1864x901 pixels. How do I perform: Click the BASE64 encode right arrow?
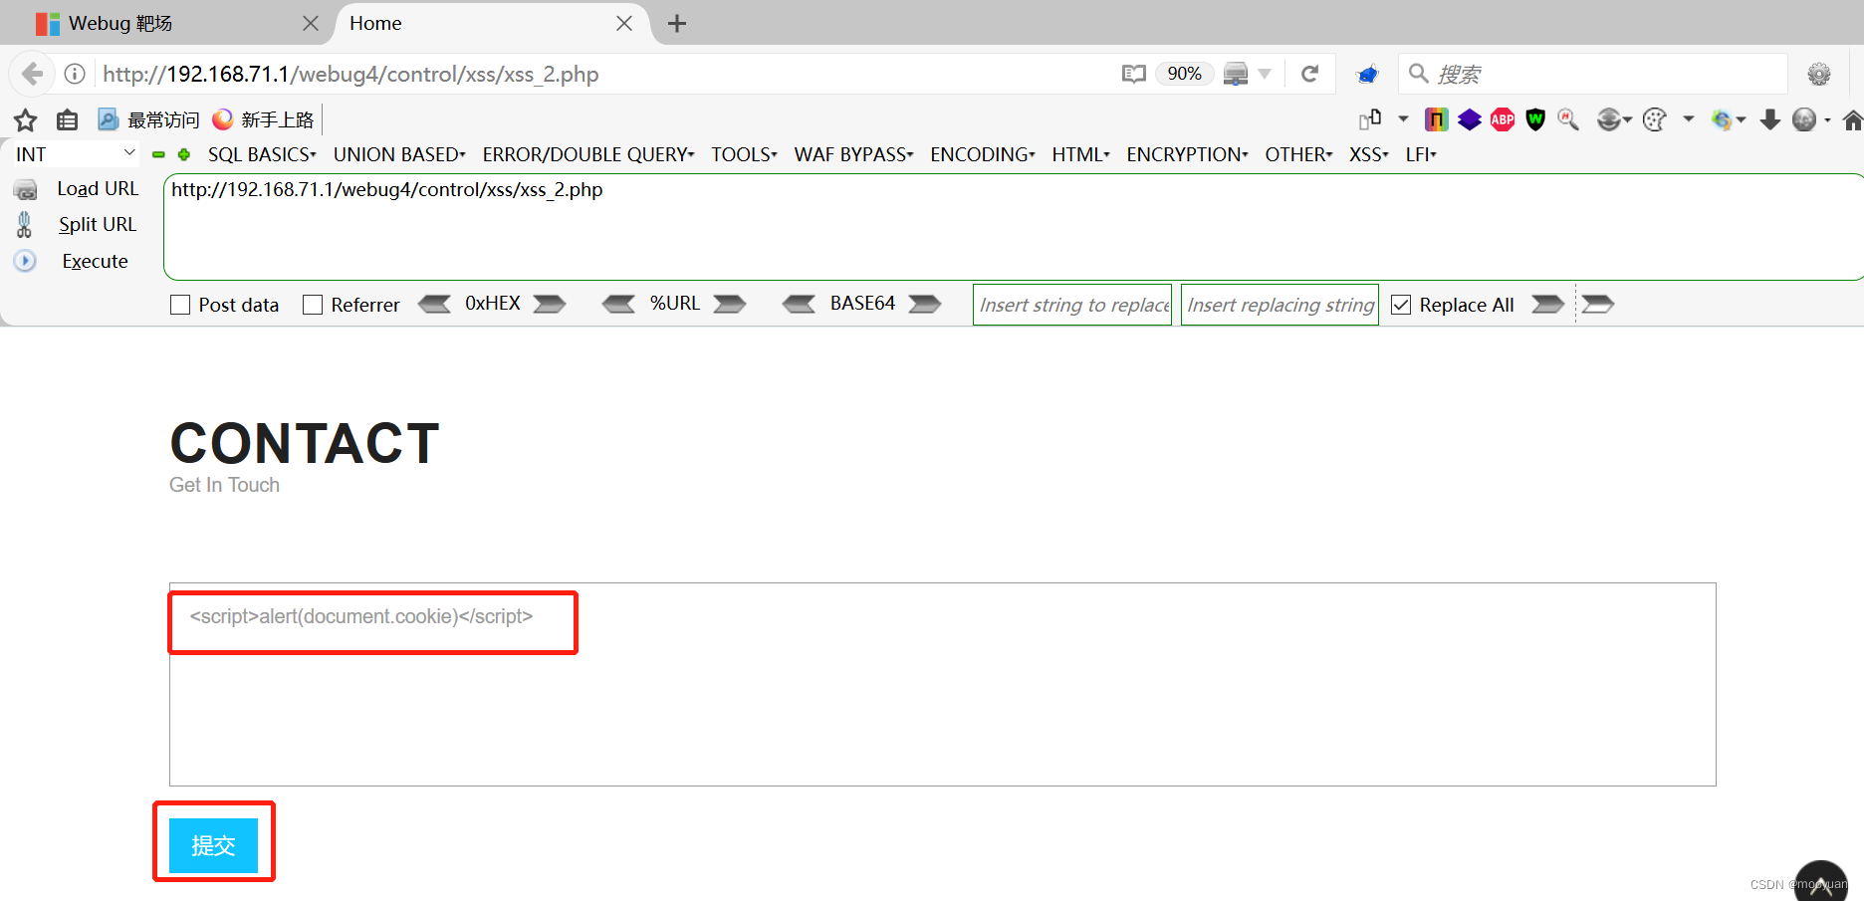click(x=925, y=304)
